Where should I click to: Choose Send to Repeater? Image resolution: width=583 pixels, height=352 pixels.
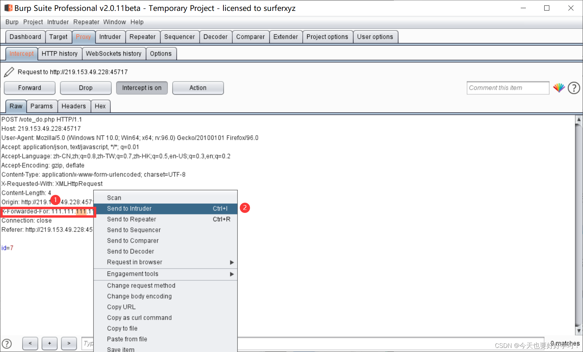click(165, 219)
